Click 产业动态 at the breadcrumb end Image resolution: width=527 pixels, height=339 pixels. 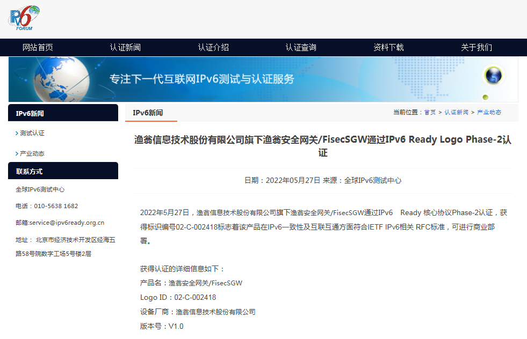489,112
